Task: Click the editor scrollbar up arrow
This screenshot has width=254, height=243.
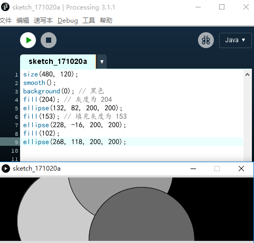Action: (x=247, y=74)
